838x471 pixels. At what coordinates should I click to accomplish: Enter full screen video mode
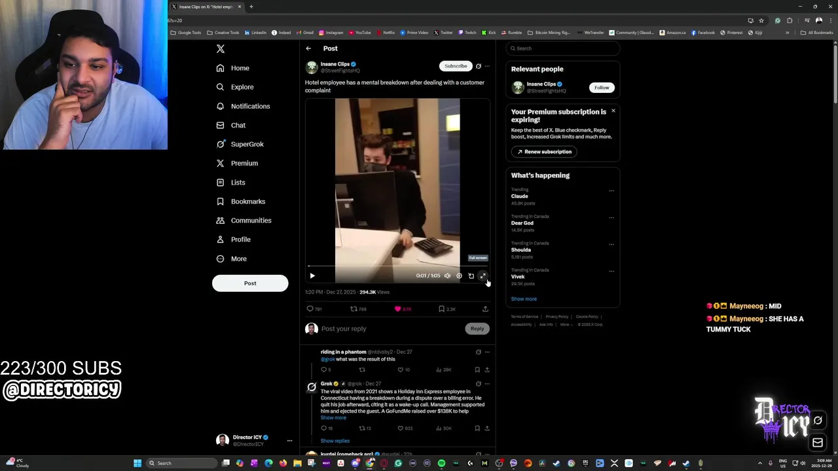point(483,276)
